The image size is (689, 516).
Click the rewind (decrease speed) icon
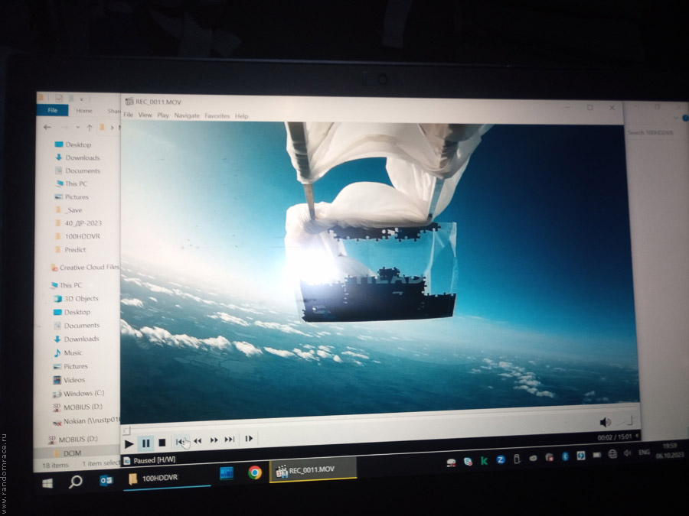(198, 441)
